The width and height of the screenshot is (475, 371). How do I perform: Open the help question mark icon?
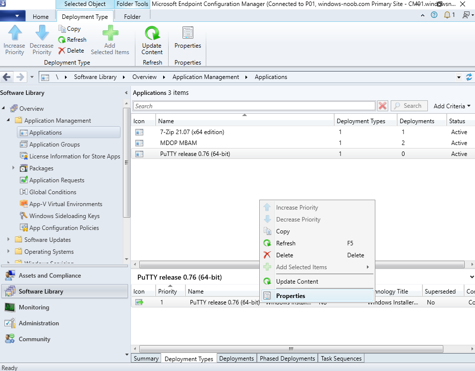tap(434, 15)
